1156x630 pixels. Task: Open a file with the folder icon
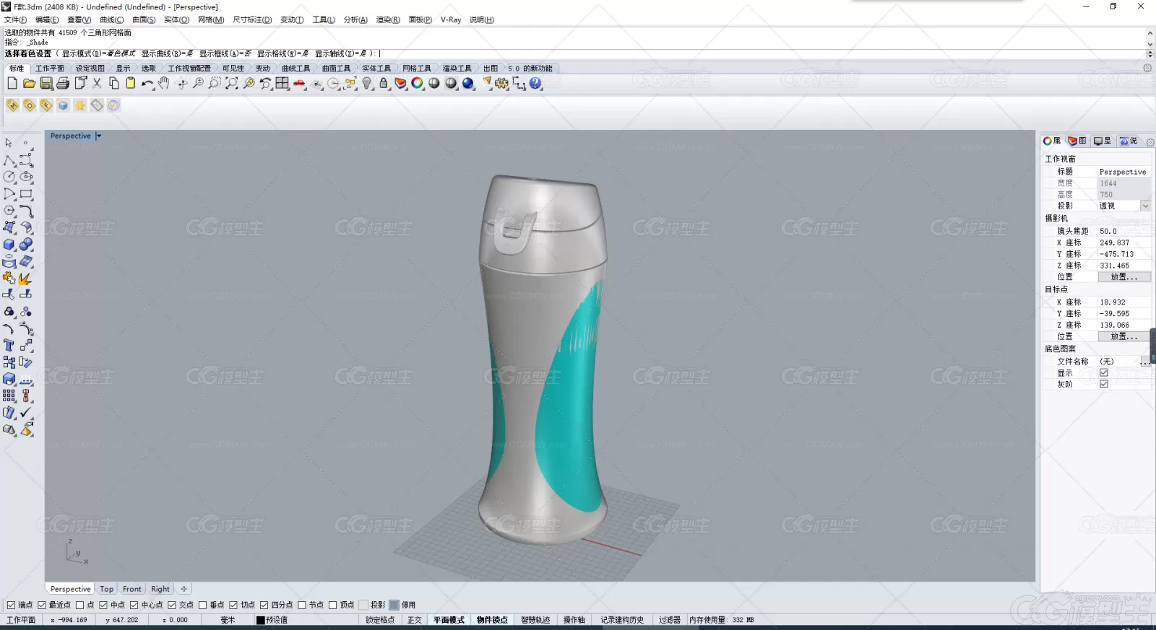[29, 84]
